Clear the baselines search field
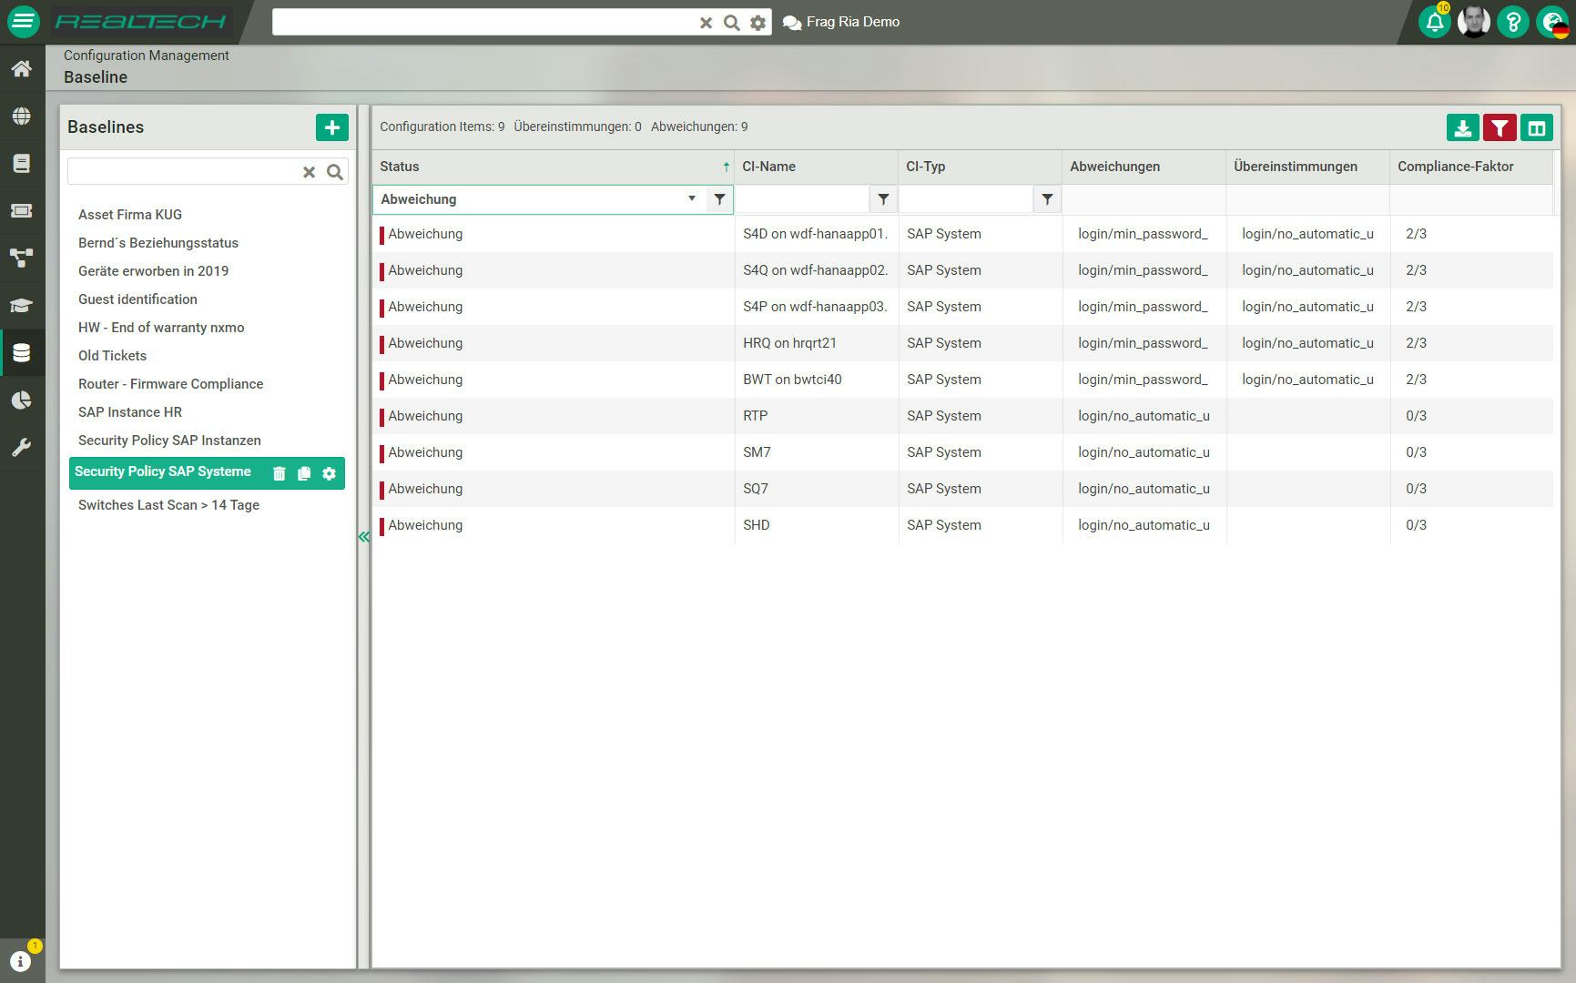 (309, 172)
